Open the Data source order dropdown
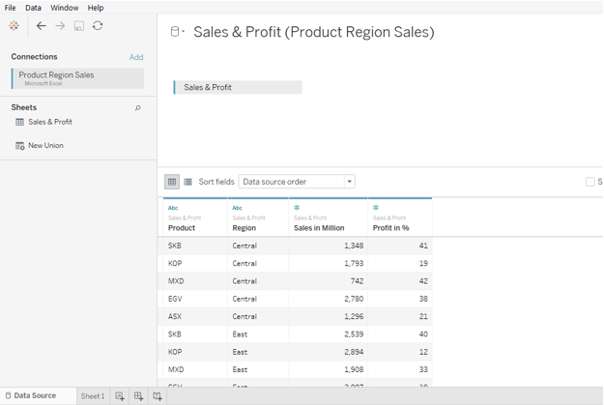604x405 pixels. 297,182
